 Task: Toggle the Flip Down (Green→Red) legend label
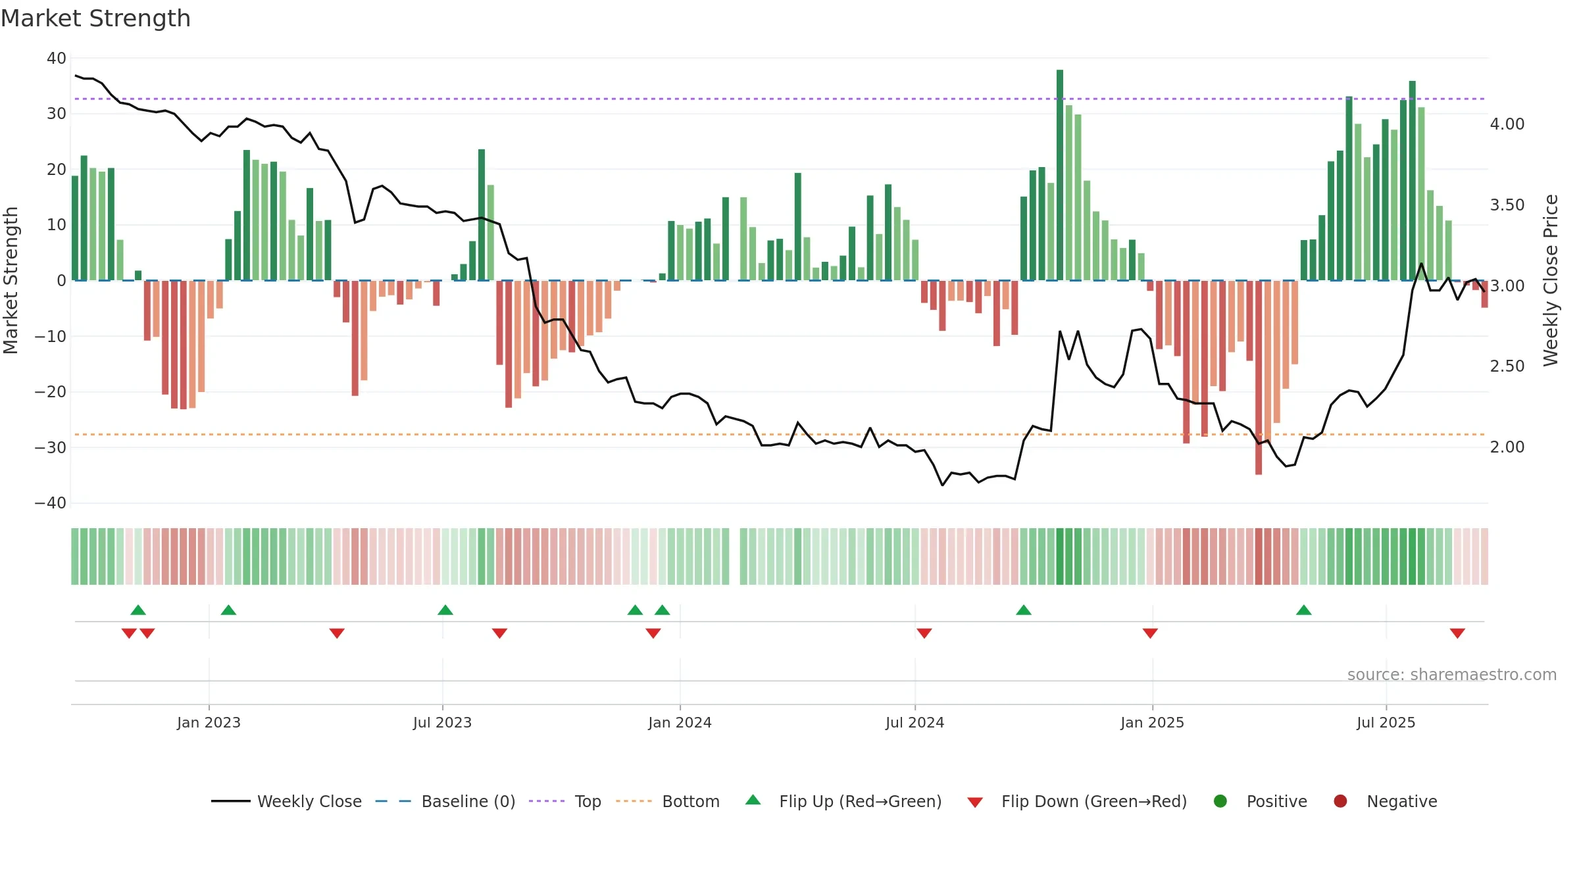click(x=1094, y=801)
